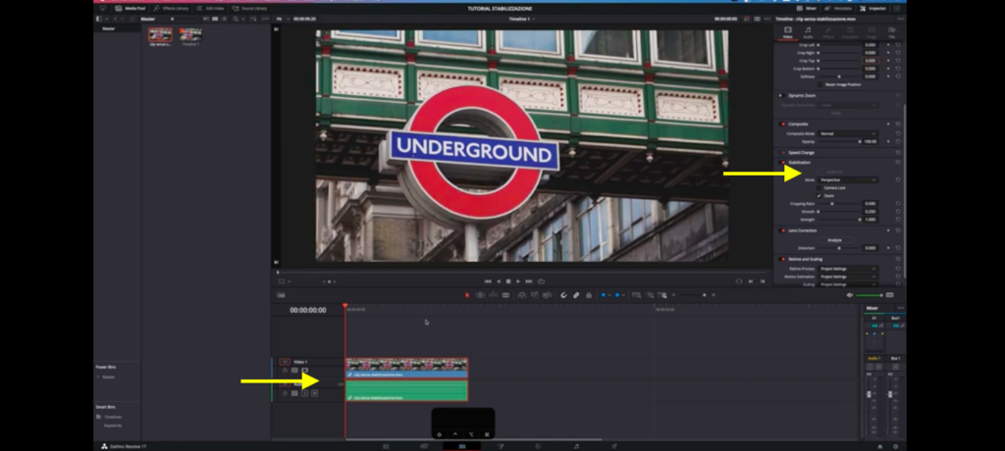The height and width of the screenshot is (451, 1005).
Task: Open the Motion Estimation dropdown
Action: click(x=848, y=276)
